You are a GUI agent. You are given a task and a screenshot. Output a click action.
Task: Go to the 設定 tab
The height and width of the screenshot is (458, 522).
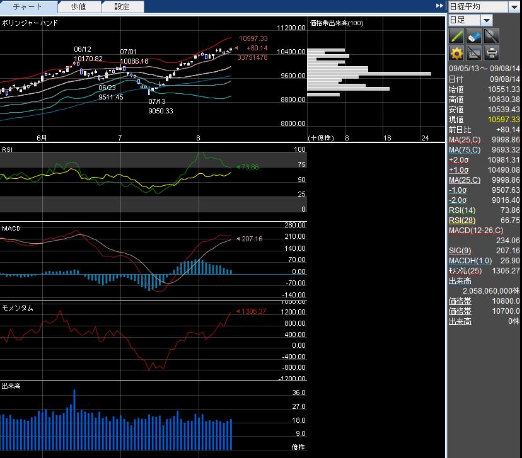coord(122,7)
